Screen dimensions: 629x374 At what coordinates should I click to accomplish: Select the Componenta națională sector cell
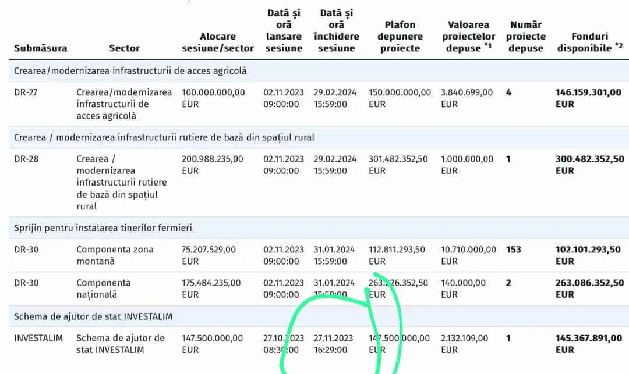(x=103, y=288)
